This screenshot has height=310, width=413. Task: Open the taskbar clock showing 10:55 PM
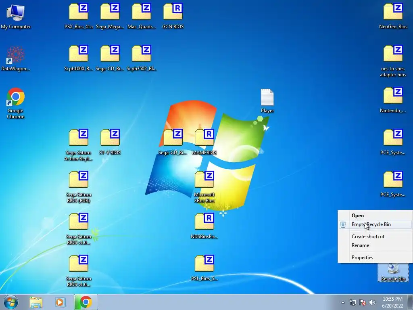pos(392,302)
